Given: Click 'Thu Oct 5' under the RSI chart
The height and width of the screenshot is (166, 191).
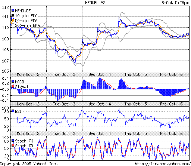Looking at the screenshot, I should (136, 133).
